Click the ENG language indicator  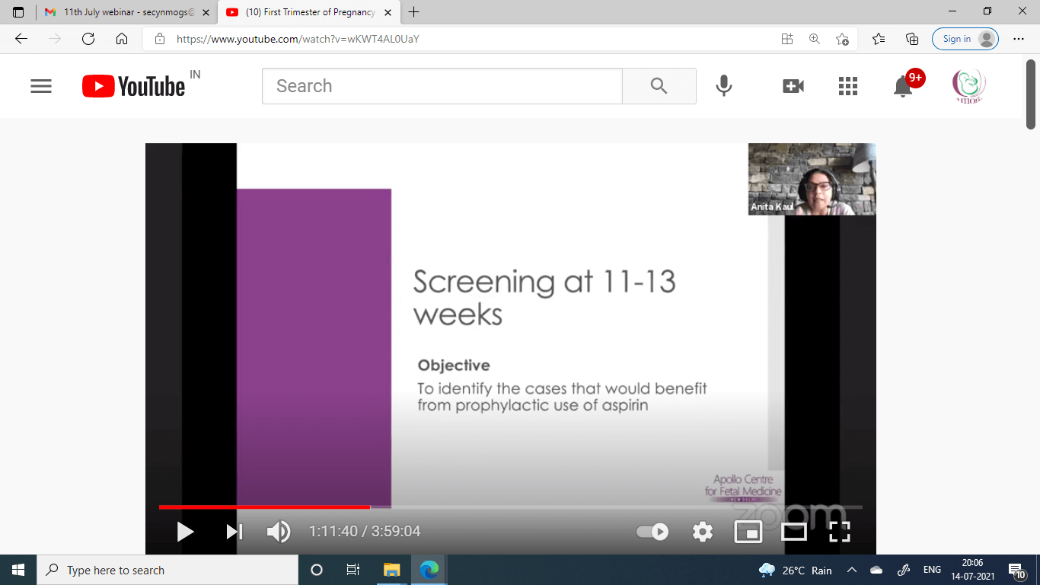[x=932, y=570]
